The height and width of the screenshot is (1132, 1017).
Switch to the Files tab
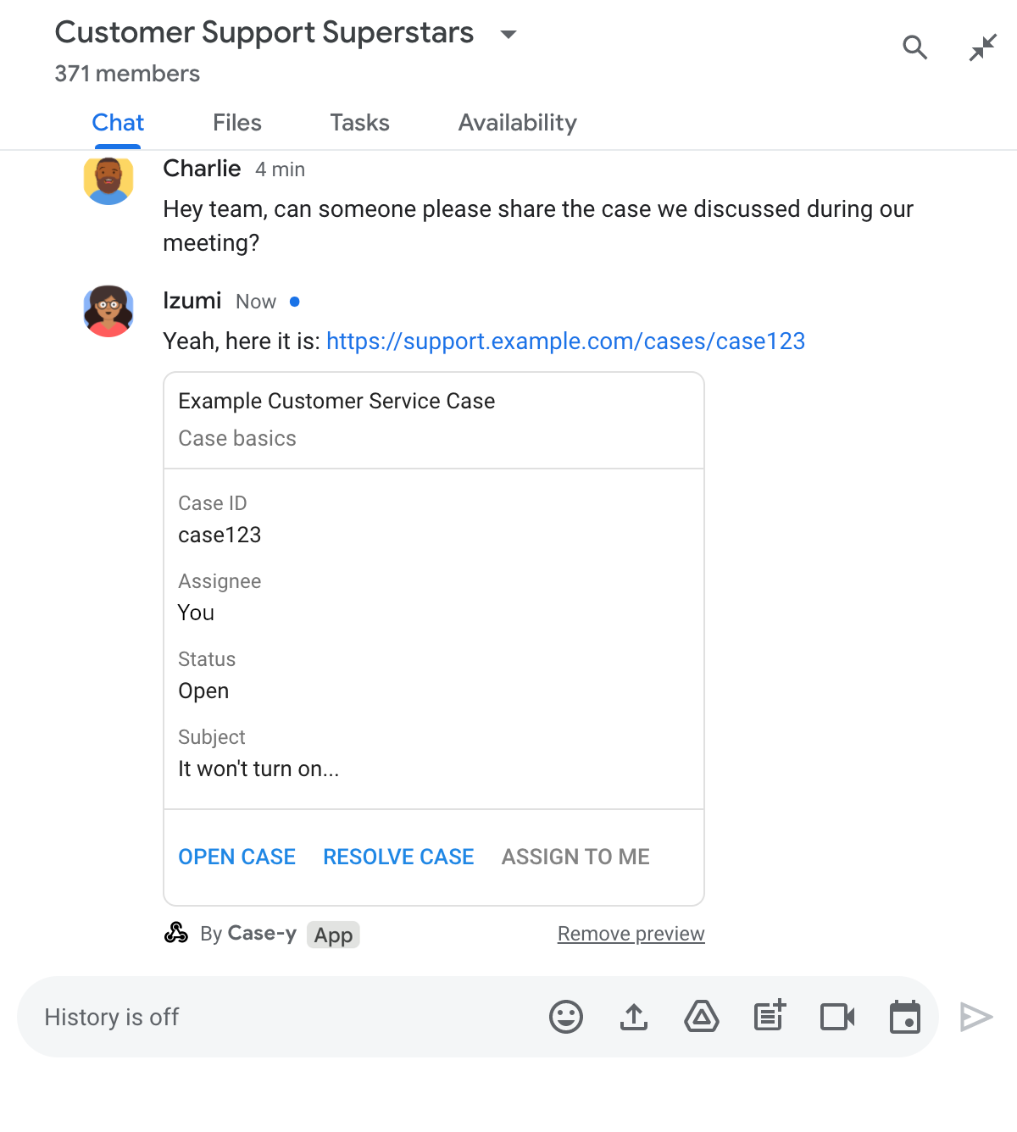(236, 123)
